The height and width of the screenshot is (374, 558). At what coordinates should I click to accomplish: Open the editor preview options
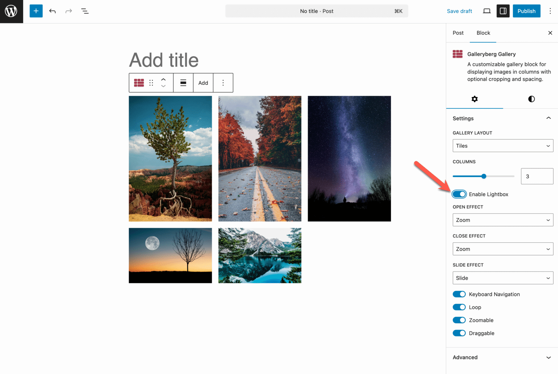click(x=486, y=11)
